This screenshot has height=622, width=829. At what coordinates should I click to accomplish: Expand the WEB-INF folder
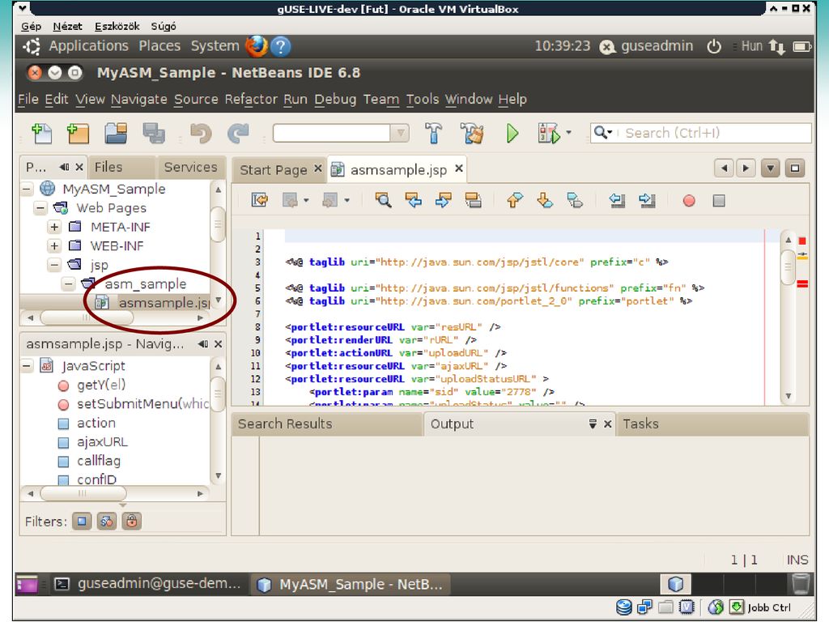54,246
